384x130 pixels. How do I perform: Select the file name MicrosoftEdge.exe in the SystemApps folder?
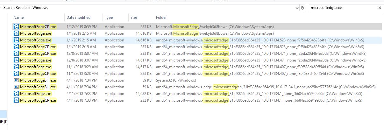(x=35, y=33)
